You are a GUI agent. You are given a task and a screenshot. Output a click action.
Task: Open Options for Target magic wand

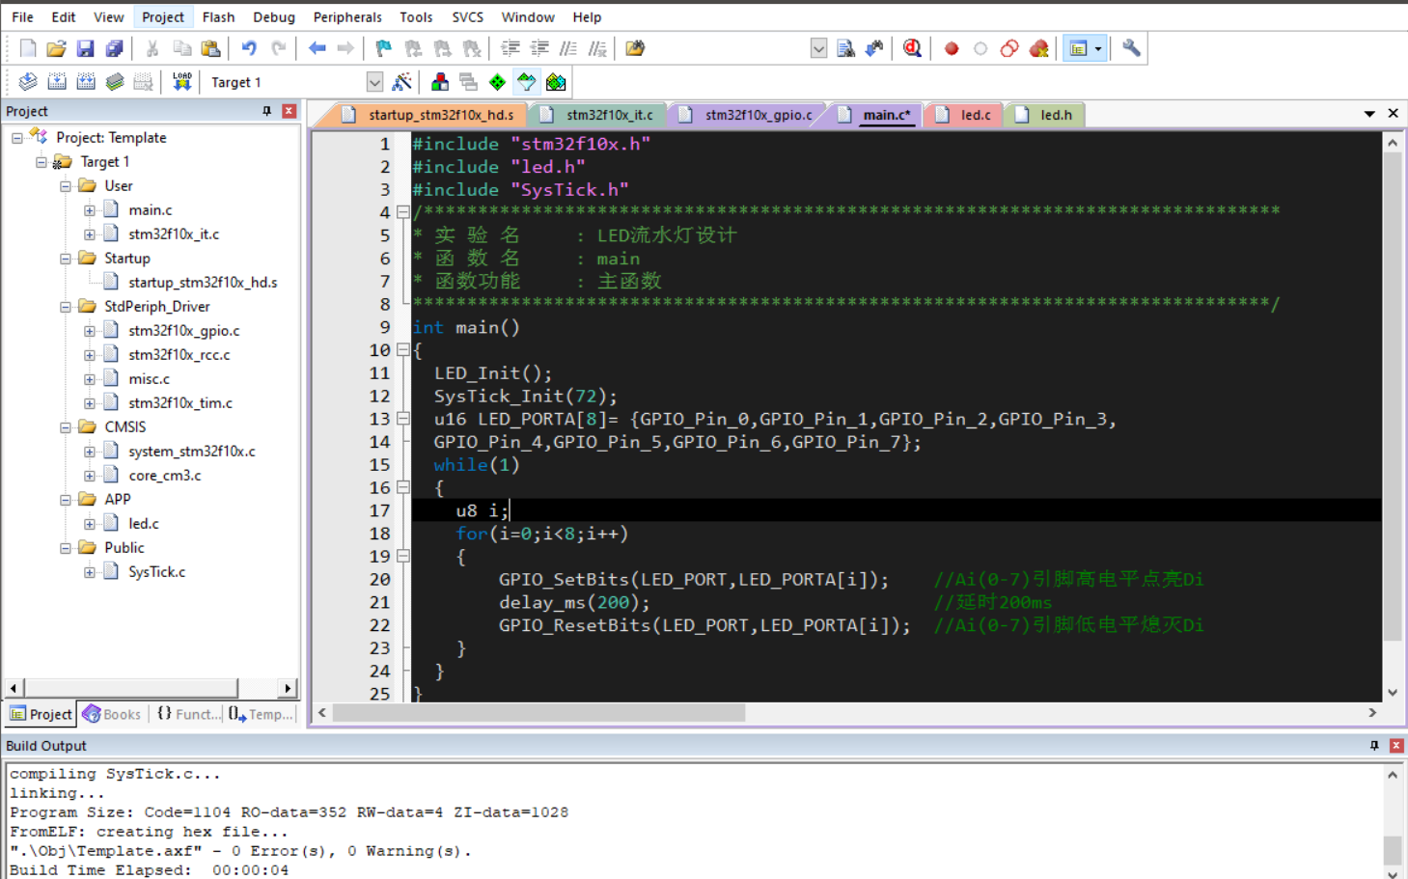click(x=401, y=82)
